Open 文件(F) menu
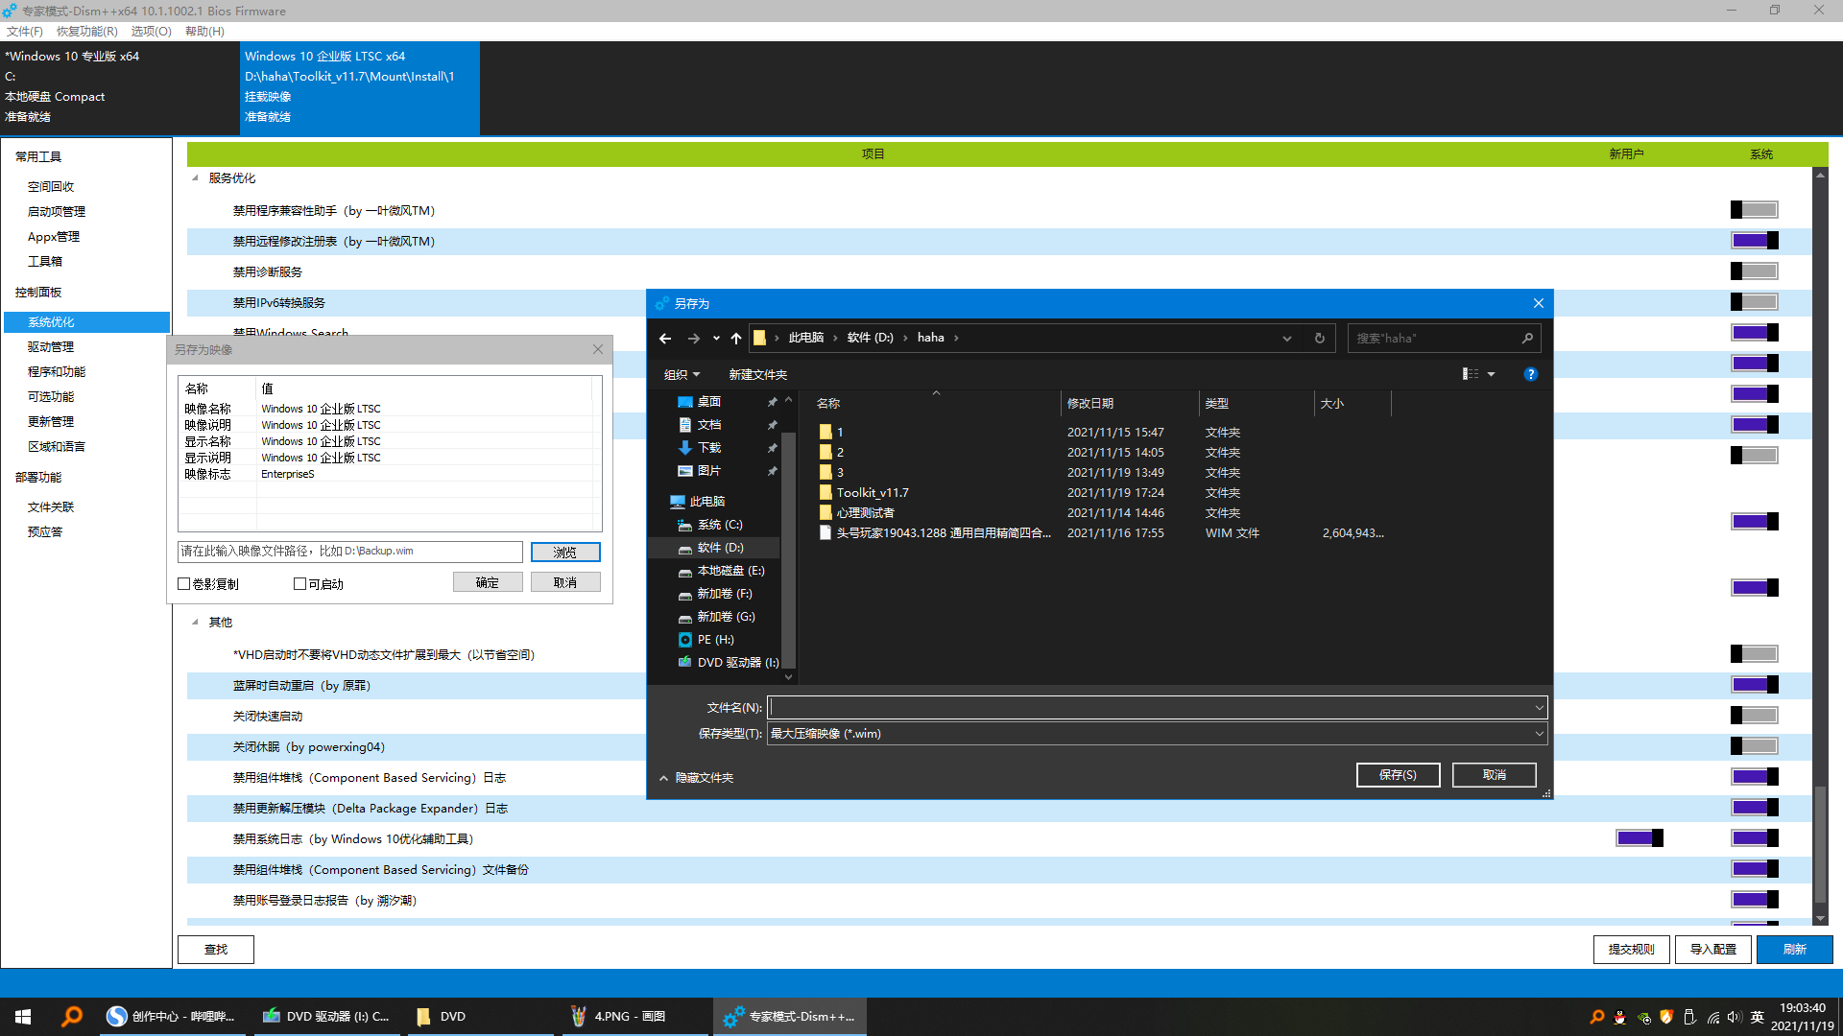The image size is (1843, 1036). (25, 32)
